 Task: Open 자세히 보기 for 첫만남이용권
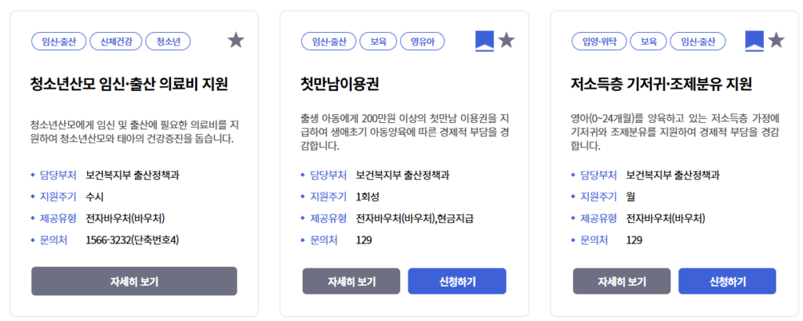pyautogui.click(x=351, y=281)
